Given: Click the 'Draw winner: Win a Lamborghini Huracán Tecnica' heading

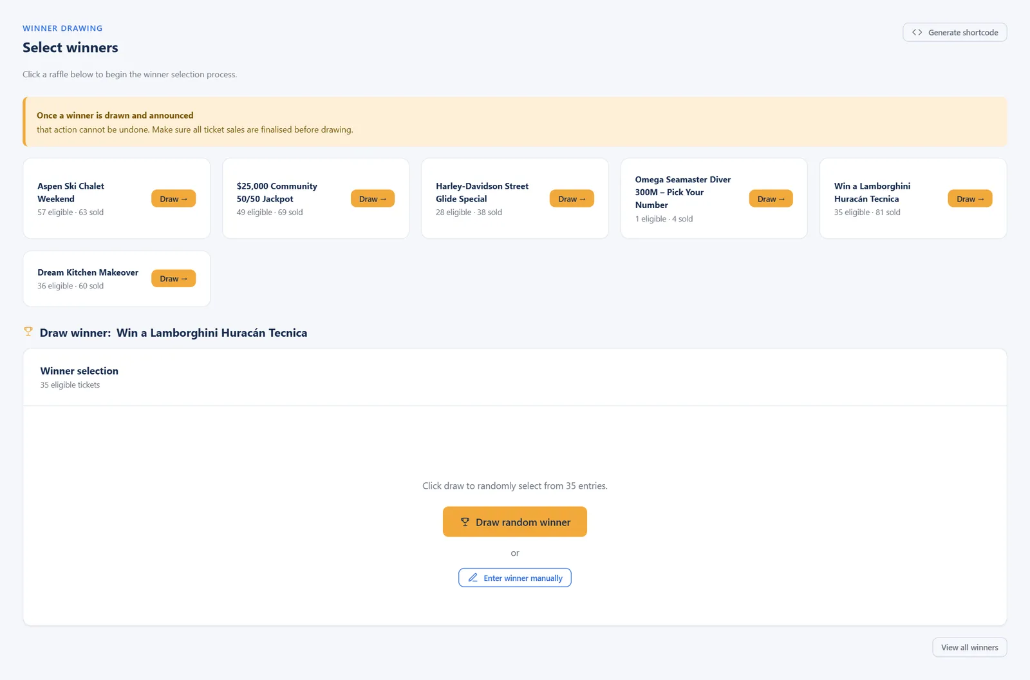Looking at the screenshot, I should pyautogui.click(x=174, y=333).
